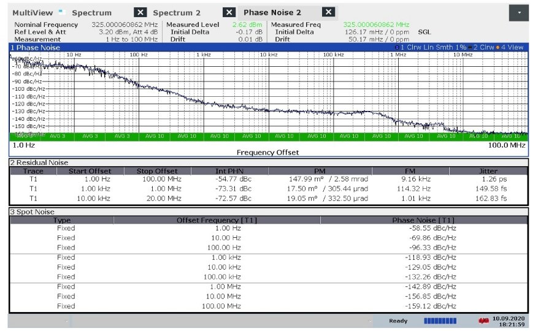The width and height of the screenshot is (538, 331).
Task: Click the Ref Level & Att setting
Action: pos(86,32)
